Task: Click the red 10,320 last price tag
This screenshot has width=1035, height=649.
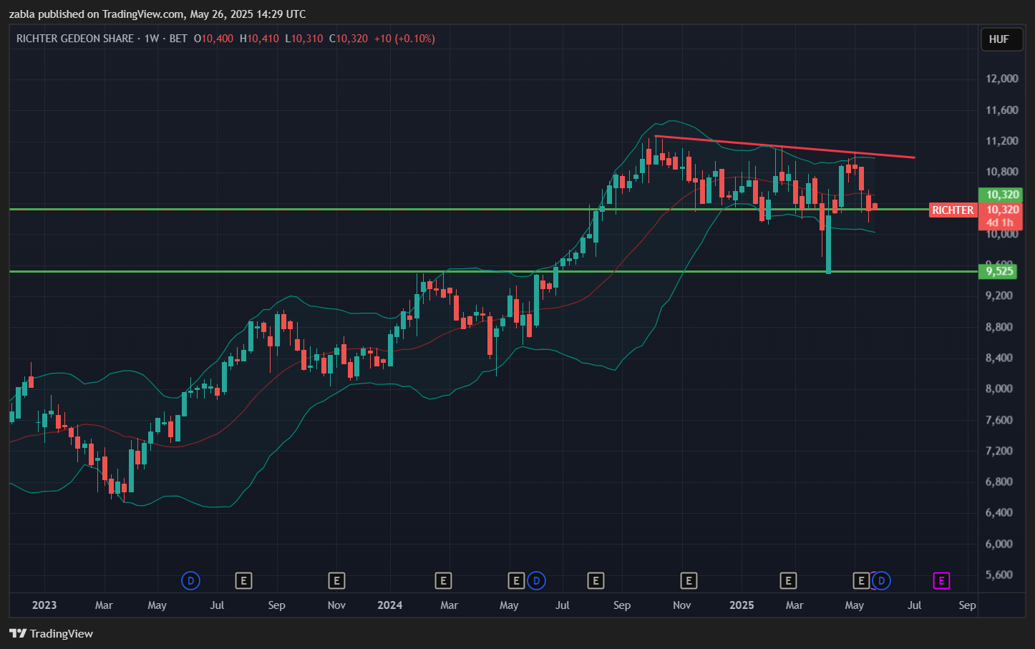Action: (1001, 210)
